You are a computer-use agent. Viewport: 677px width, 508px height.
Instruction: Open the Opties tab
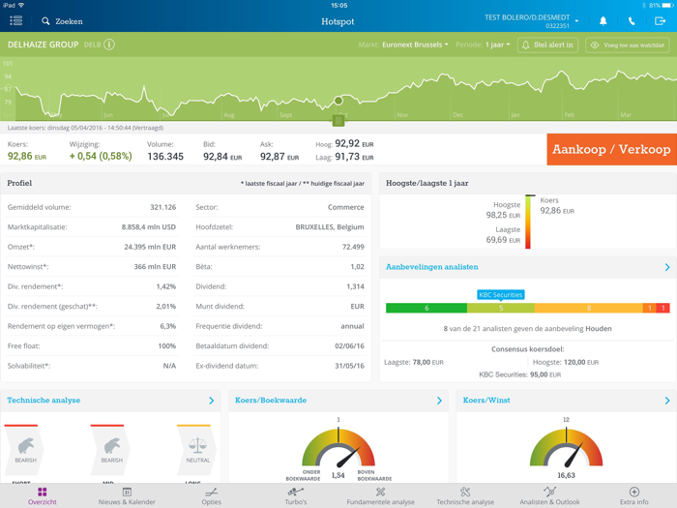[x=211, y=495]
